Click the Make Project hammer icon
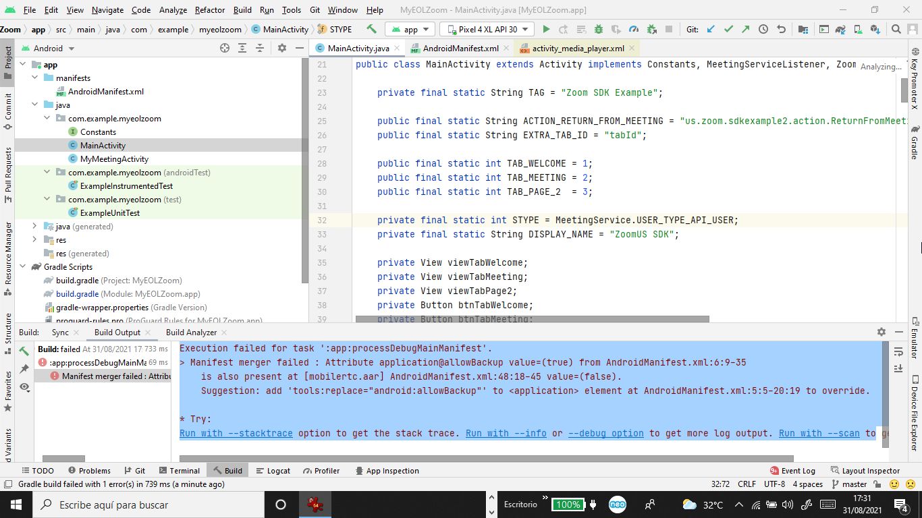 pos(371,29)
